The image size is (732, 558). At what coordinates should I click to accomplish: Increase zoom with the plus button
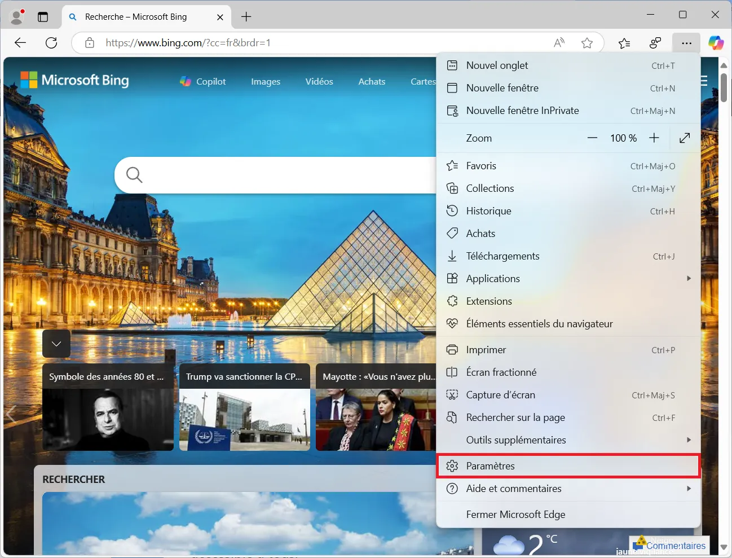(654, 138)
